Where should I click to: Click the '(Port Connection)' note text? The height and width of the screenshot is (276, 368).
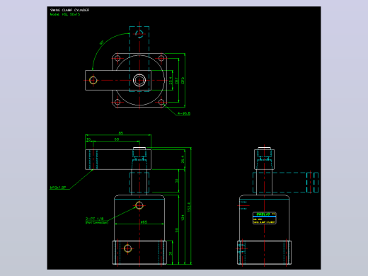point(97,222)
